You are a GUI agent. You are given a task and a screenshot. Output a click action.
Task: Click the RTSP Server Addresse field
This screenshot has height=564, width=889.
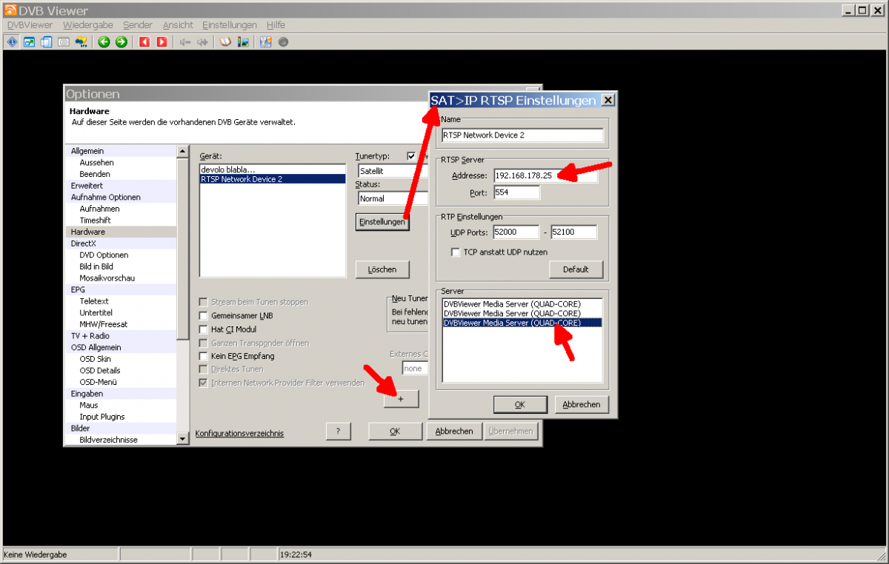pyautogui.click(x=545, y=175)
